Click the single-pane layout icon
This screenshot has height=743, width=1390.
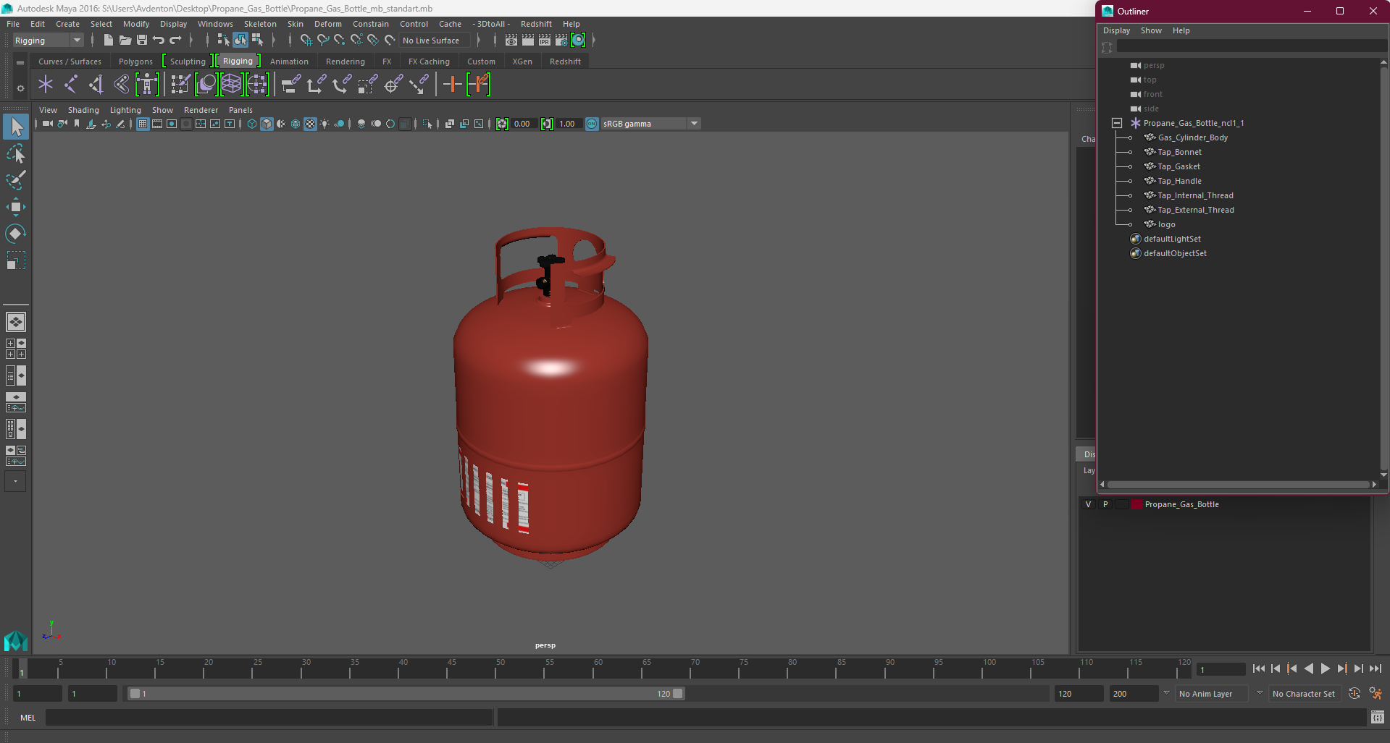[x=16, y=322]
